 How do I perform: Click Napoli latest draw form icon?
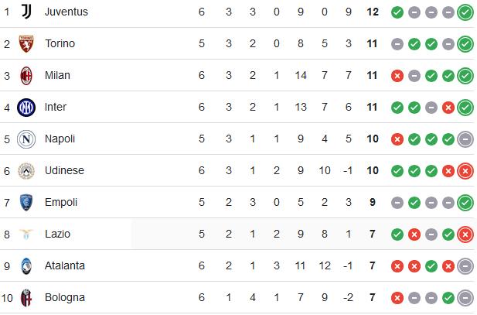pos(465,139)
